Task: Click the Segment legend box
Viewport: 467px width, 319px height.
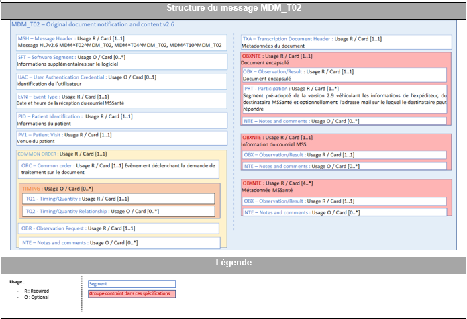Action: point(132,284)
